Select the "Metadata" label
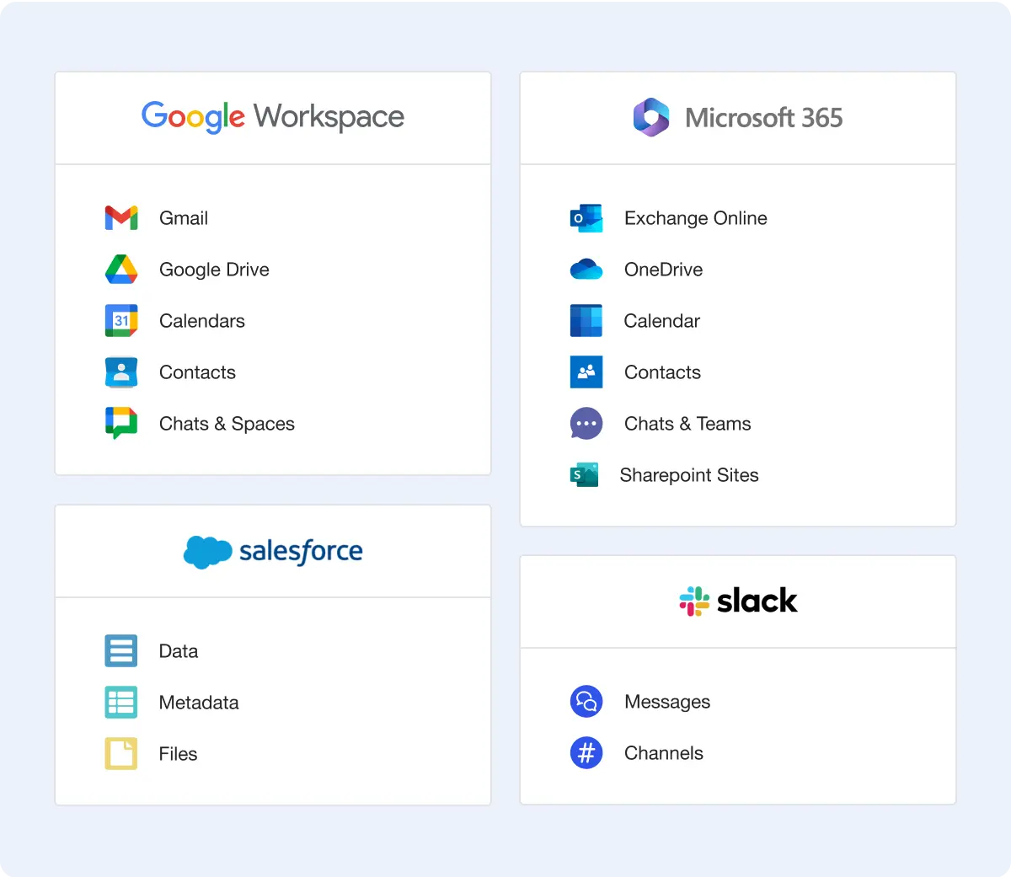This screenshot has width=1011, height=877. 199,703
